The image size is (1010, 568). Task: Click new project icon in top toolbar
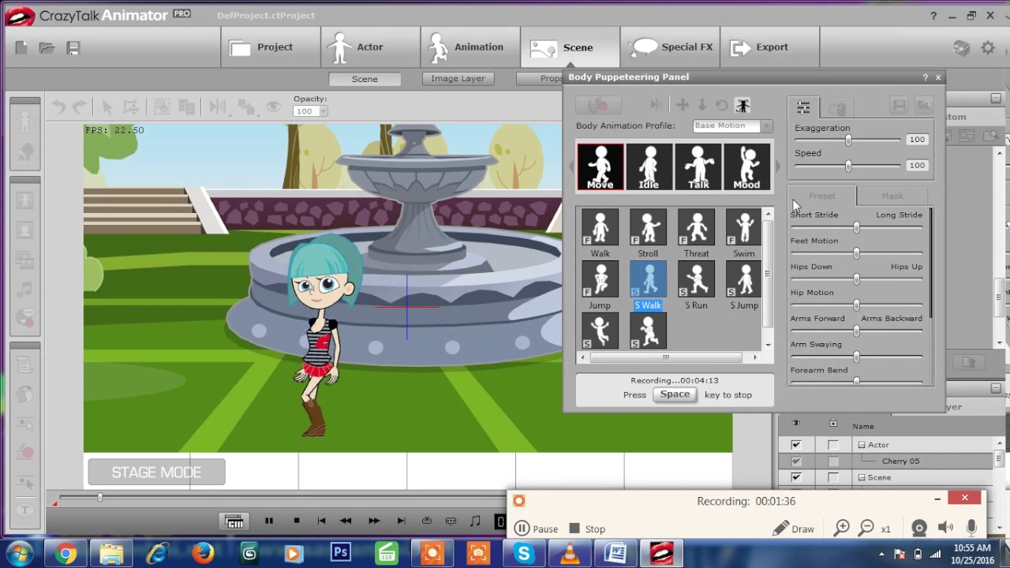click(x=21, y=48)
